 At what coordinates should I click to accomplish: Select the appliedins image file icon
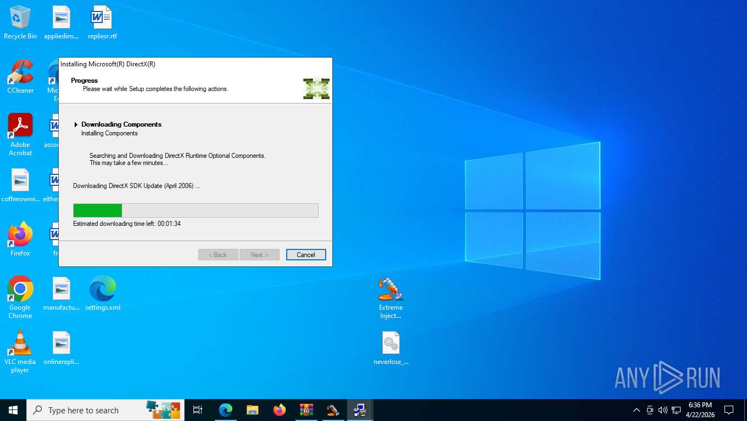coord(62,22)
